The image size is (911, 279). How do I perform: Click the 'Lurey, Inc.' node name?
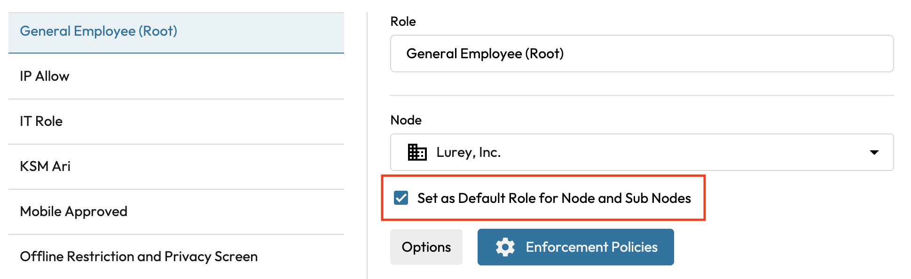(x=468, y=152)
